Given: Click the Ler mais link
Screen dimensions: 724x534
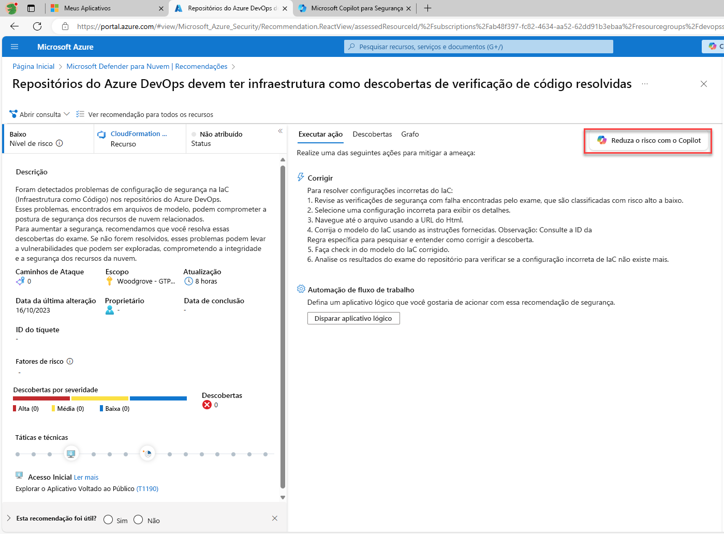Looking at the screenshot, I should point(86,477).
